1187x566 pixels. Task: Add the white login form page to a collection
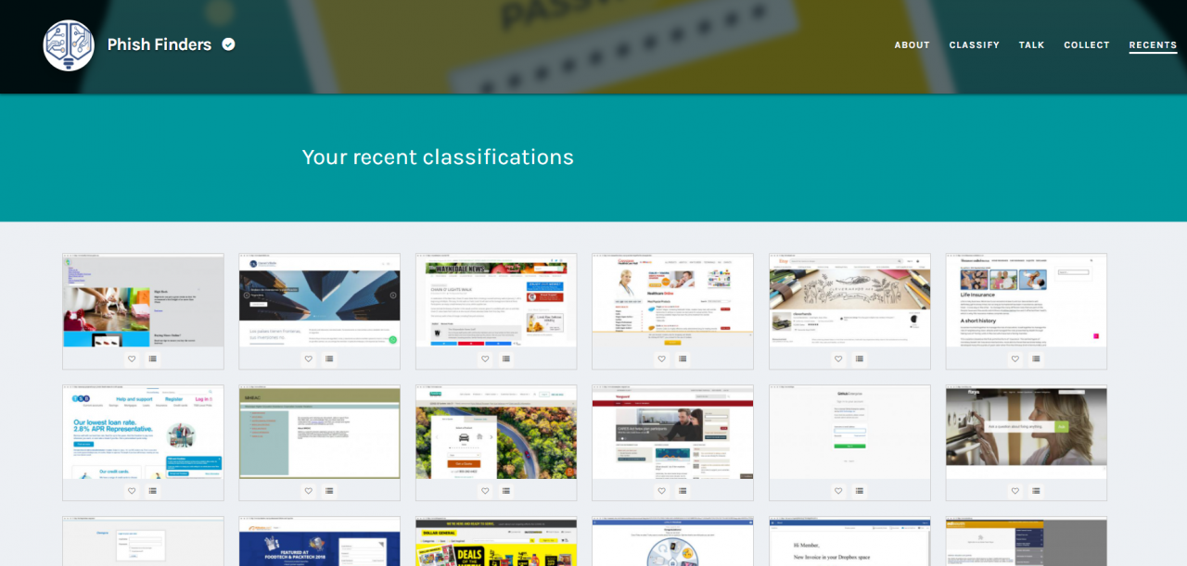860,491
